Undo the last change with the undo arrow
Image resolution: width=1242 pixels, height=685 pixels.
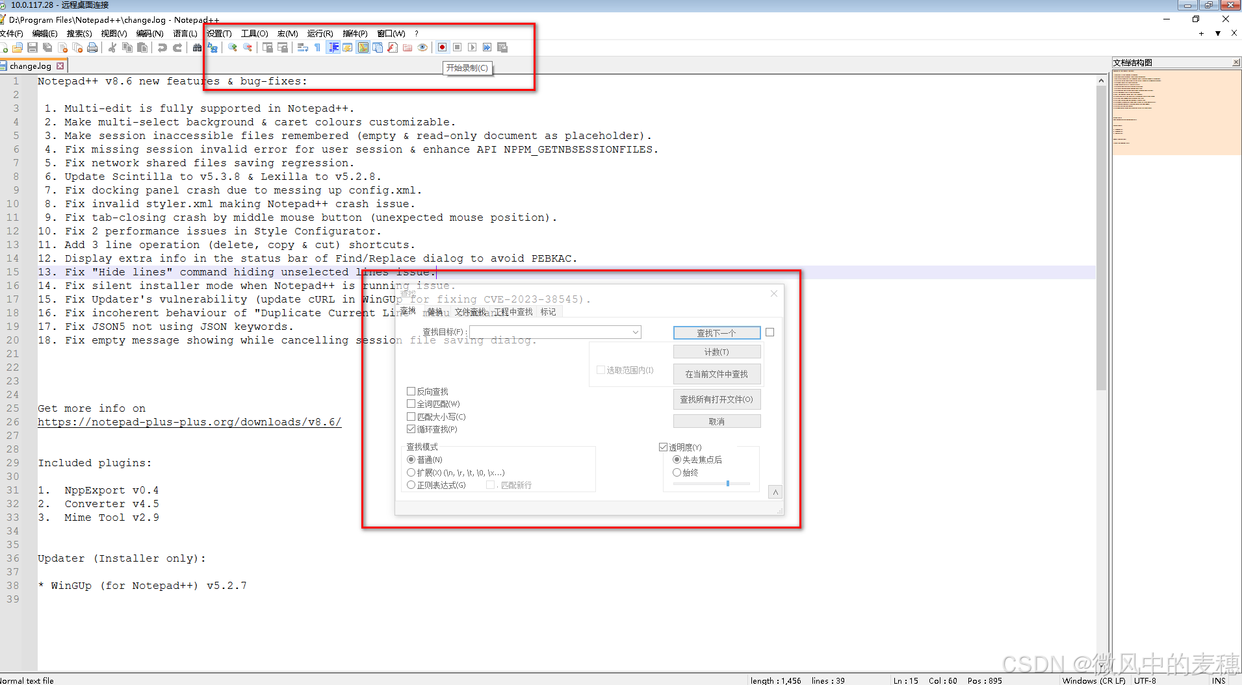tap(162, 47)
